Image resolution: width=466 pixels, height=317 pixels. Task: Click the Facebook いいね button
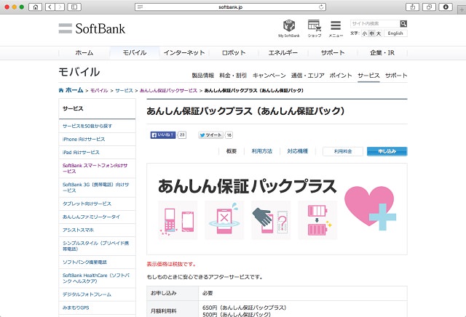(x=163, y=135)
